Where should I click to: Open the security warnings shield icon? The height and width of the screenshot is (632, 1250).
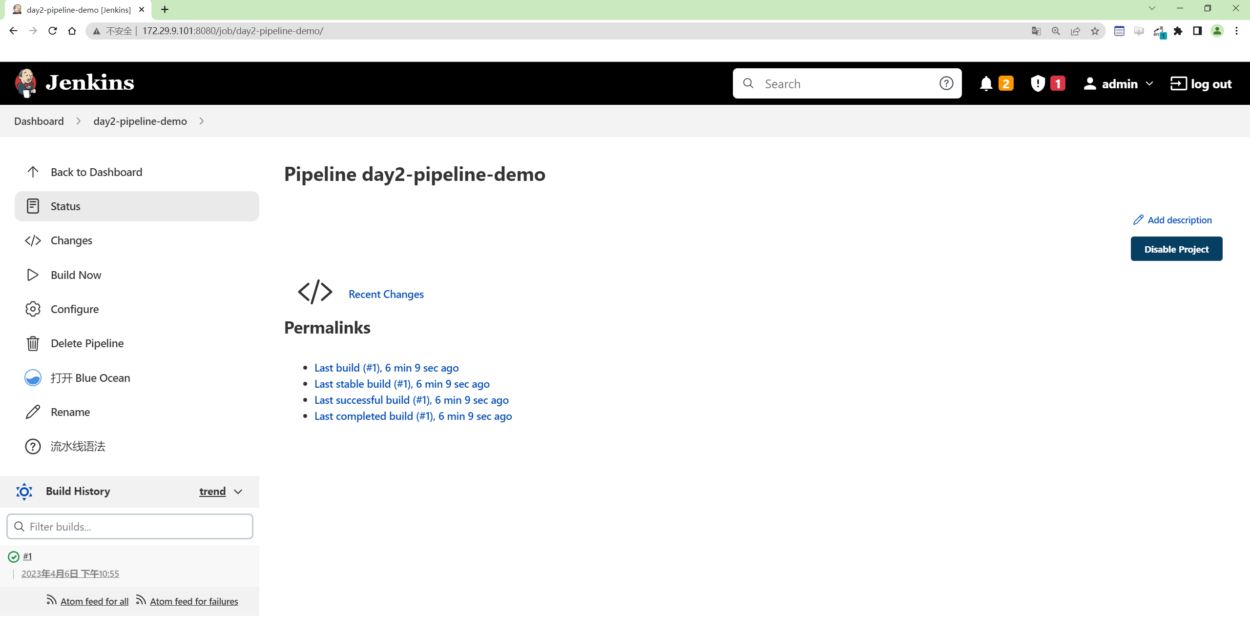pos(1038,83)
